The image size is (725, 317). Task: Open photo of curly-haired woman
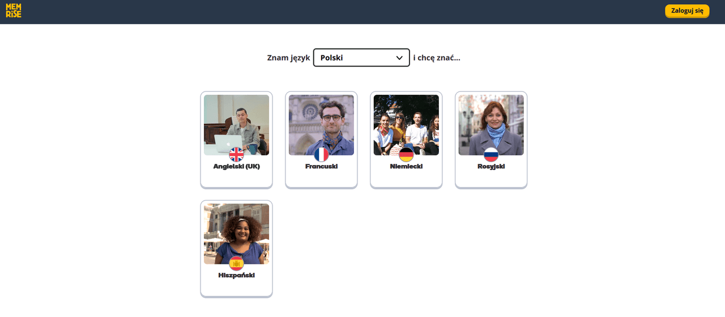236,234
